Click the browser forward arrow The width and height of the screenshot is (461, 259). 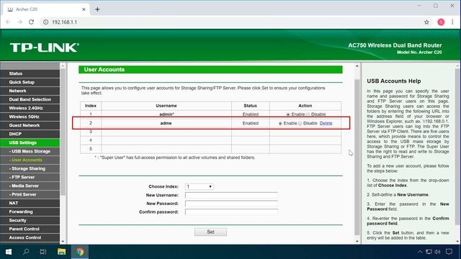19,22
